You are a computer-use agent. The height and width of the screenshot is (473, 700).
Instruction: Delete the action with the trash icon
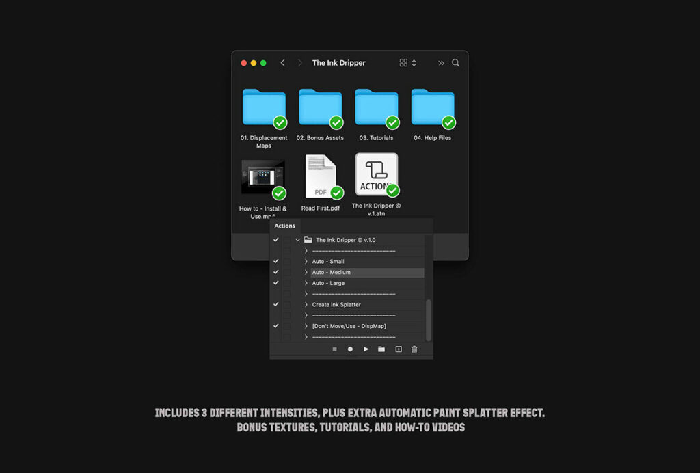pyautogui.click(x=414, y=349)
